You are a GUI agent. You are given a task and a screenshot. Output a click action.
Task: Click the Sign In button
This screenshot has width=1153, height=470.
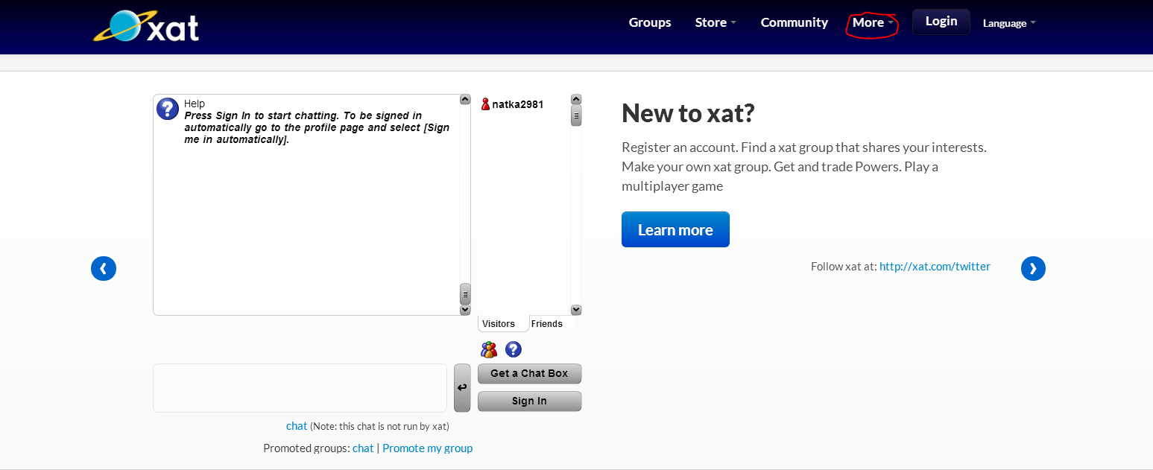(529, 401)
